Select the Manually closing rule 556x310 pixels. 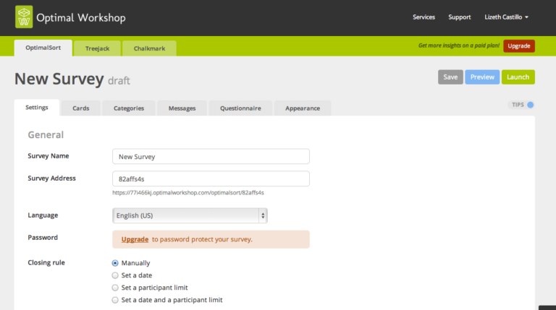(115, 263)
